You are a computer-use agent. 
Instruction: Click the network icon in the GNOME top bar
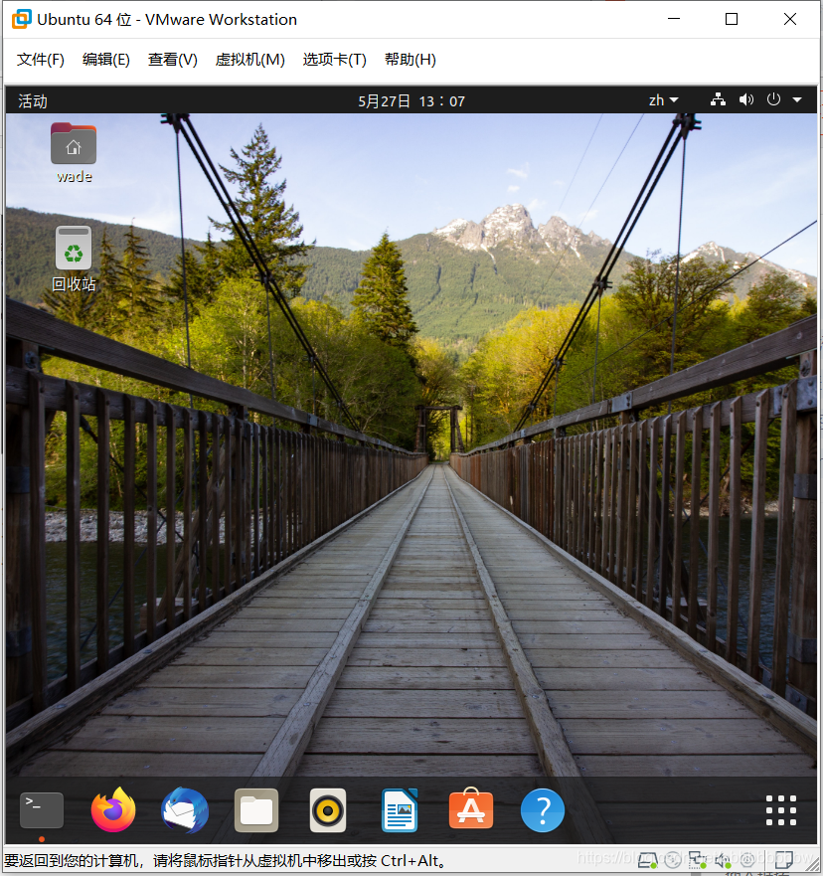[x=718, y=99]
